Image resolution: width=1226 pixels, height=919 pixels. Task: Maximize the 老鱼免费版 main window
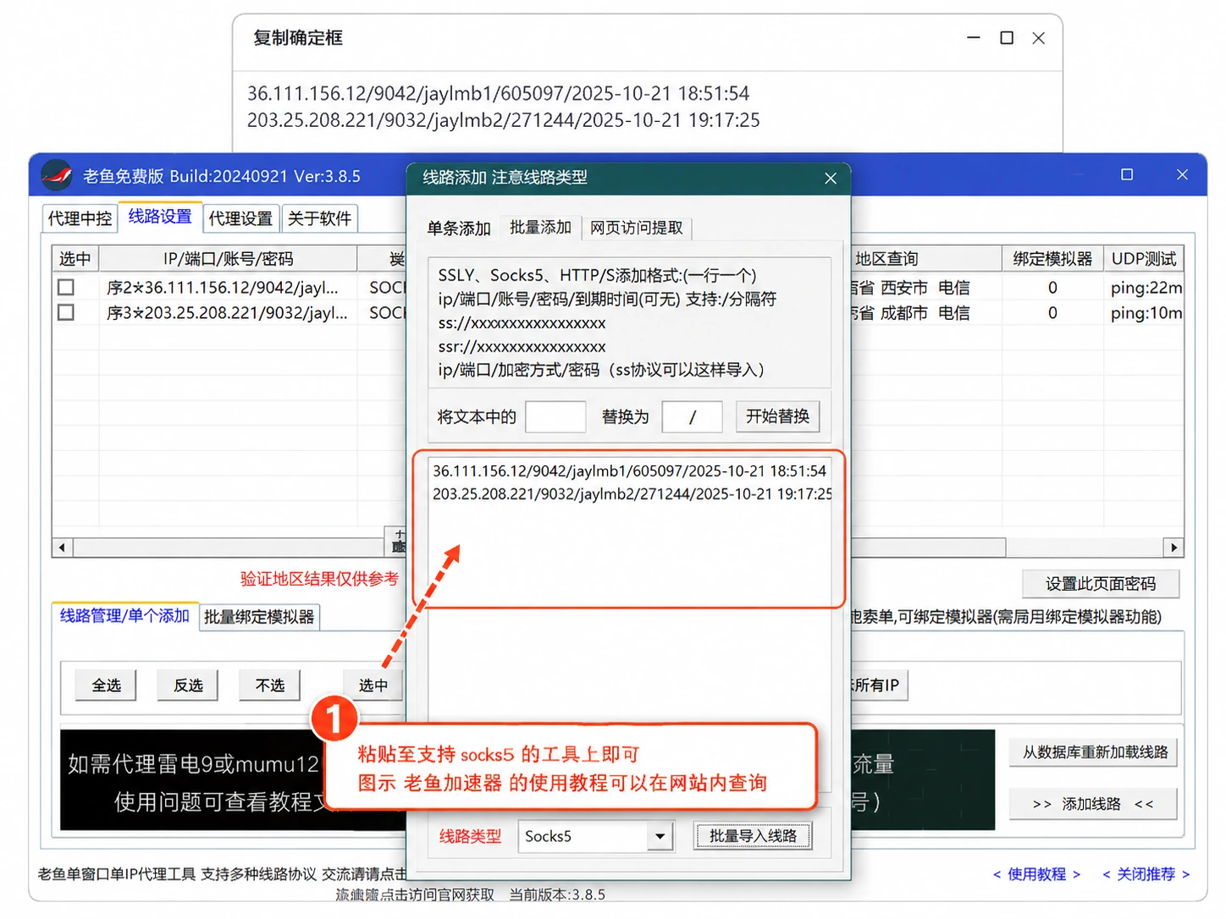1127,174
